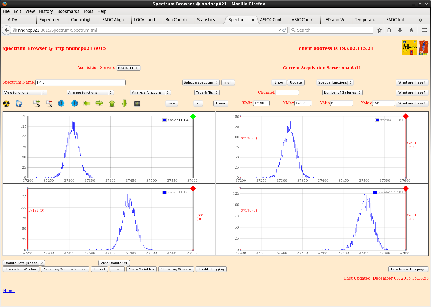Screen dimensions: 431x307
Task: Open the downloads arrow icon
Action: point(400,30)
